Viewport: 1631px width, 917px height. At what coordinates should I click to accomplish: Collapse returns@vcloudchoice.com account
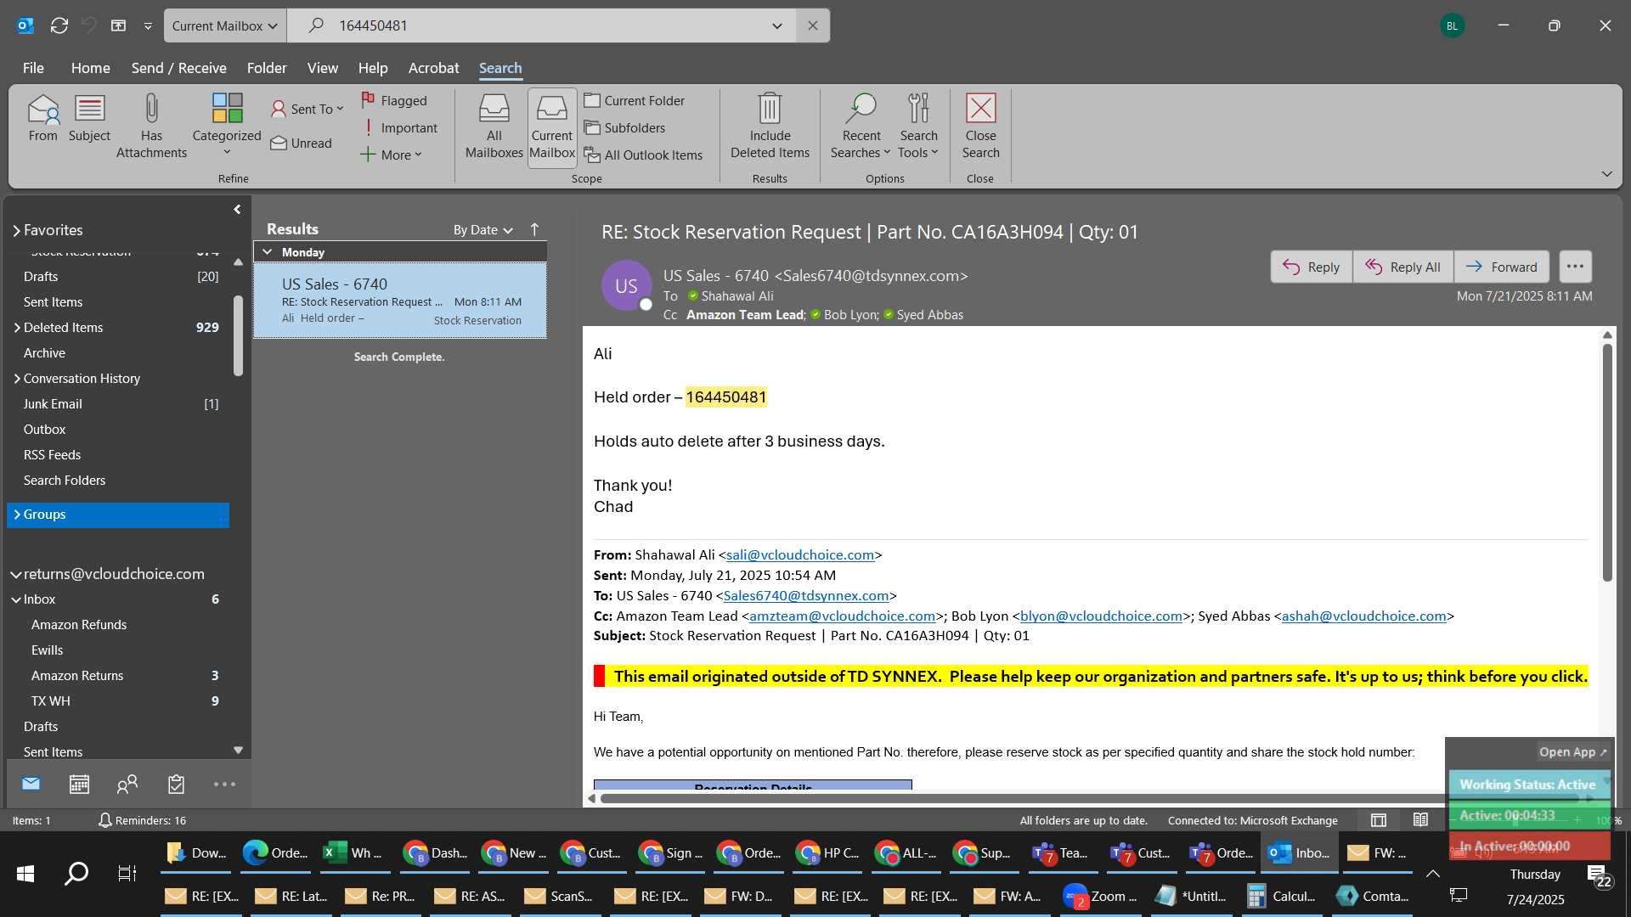pos(16,575)
